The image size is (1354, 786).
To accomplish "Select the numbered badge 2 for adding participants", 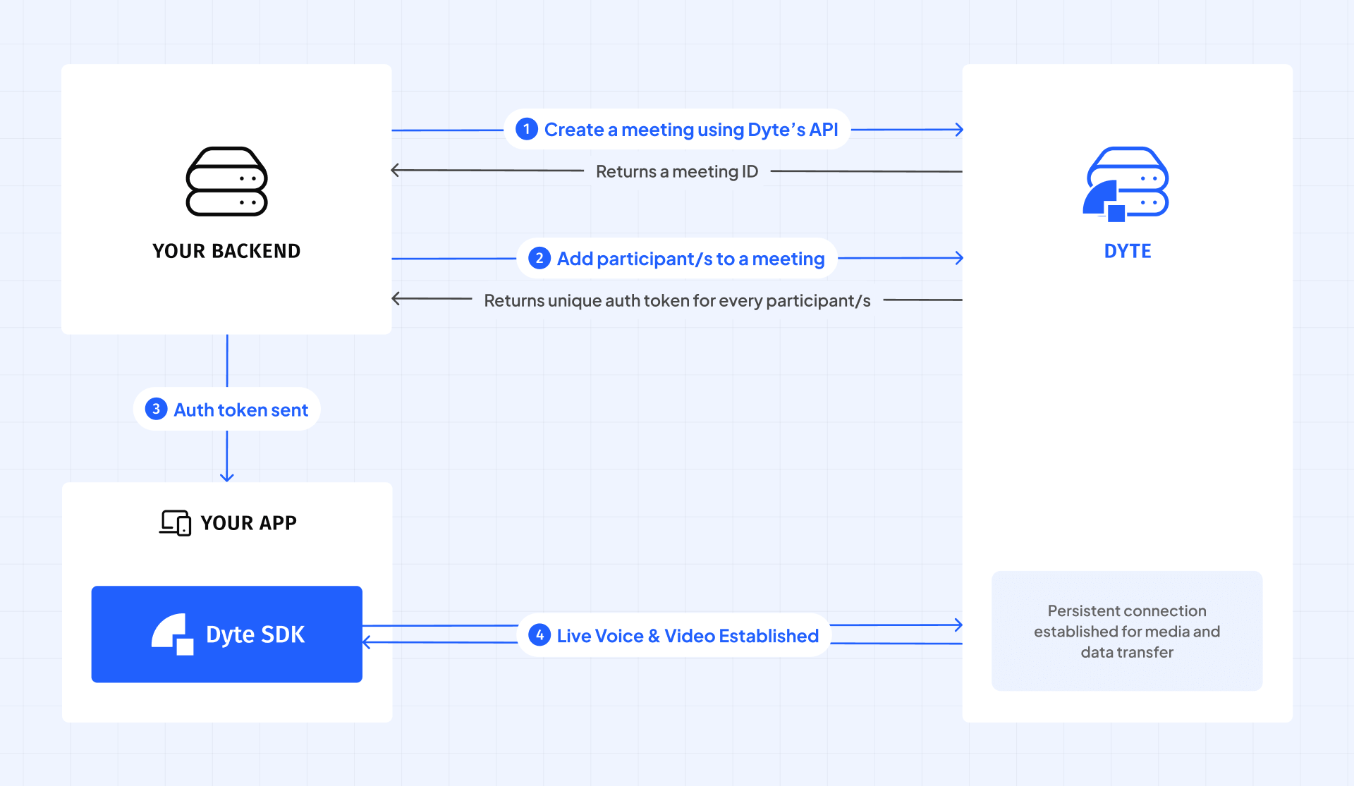I will coord(540,258).
